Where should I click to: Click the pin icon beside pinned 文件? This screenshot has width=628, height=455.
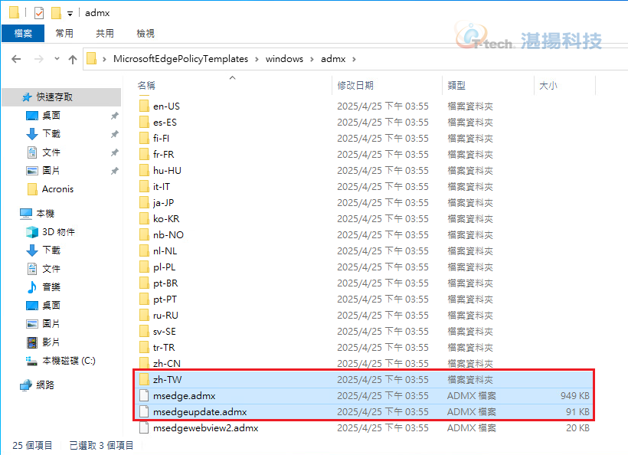[x=115, y=152]
